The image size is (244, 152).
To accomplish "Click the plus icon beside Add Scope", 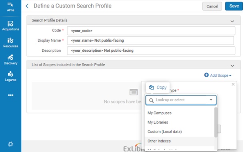I will [x=206, y=75].
